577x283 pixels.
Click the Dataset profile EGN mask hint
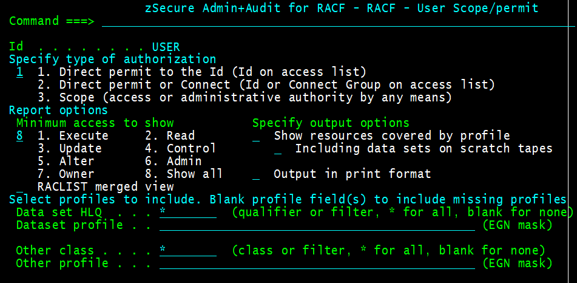tap(518, 225)
